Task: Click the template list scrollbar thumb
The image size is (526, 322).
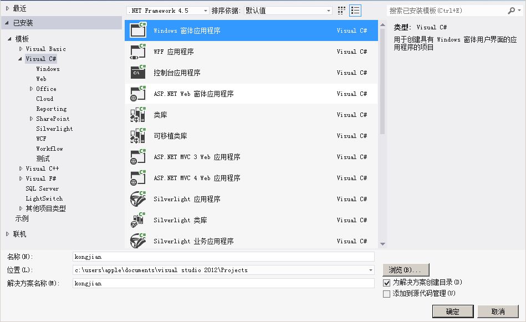Action: 382,81
